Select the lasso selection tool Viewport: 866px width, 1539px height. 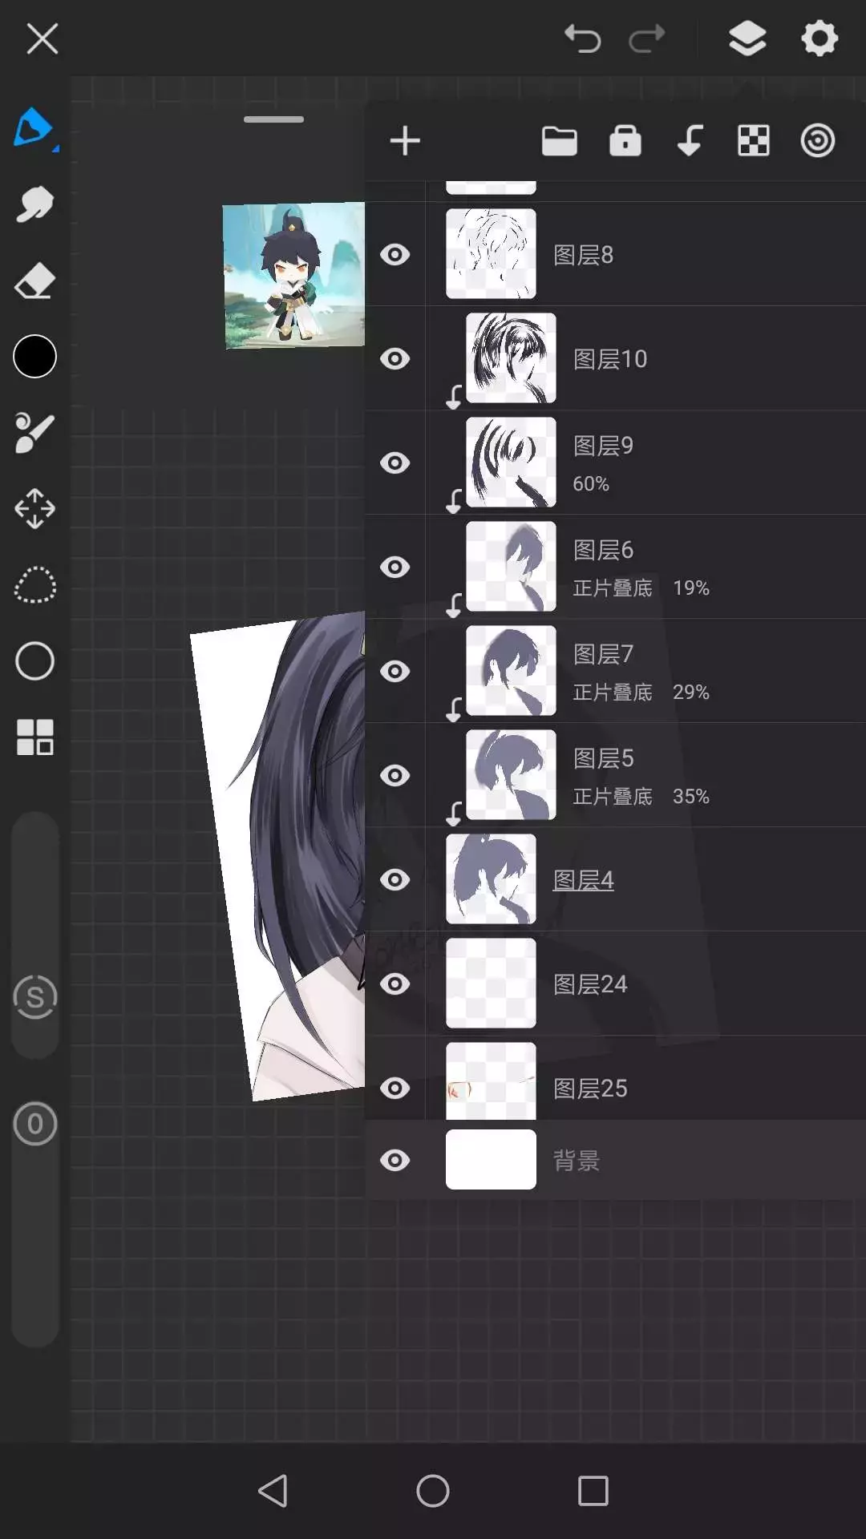(34, 585)
